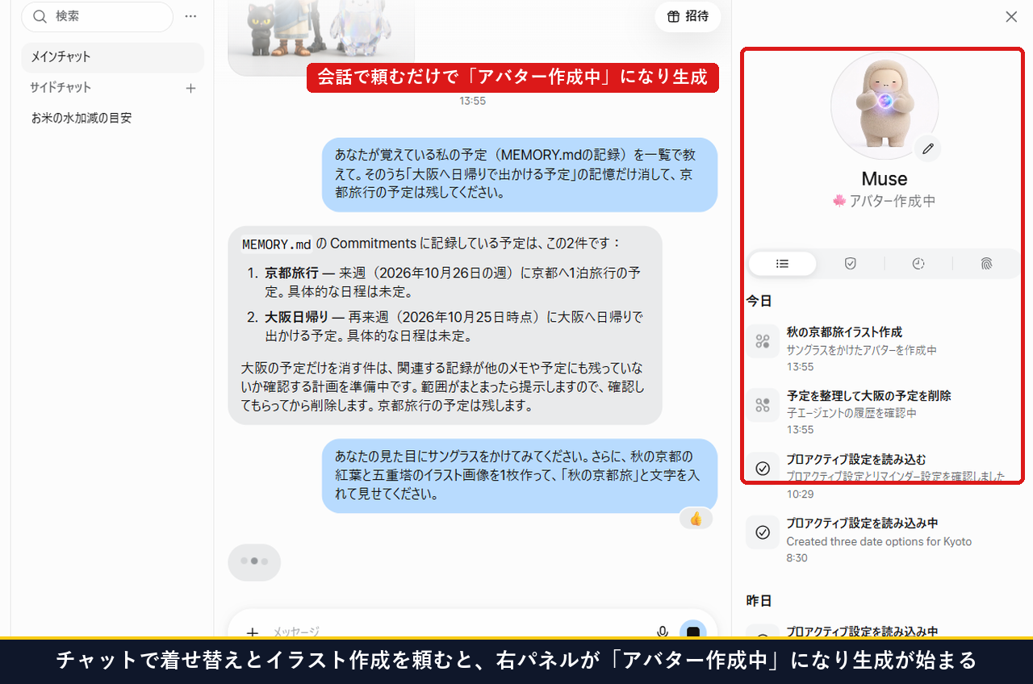Click the typing indicator bubble
The image size is (1033, 684).
(x=254, y=562)
